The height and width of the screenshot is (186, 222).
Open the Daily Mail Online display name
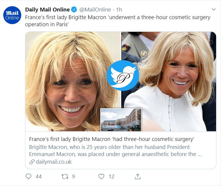tap(47, 10)
